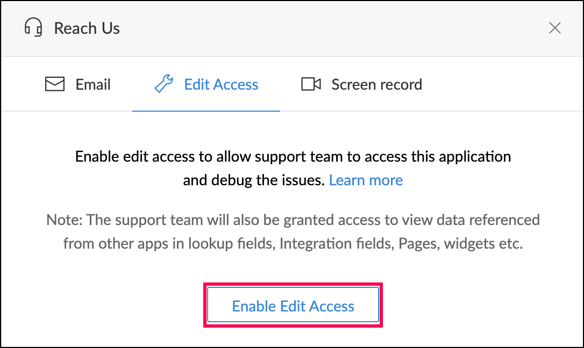584x348 pixels.
Task: Open the Screen record tab
Action: pos(376,84)
